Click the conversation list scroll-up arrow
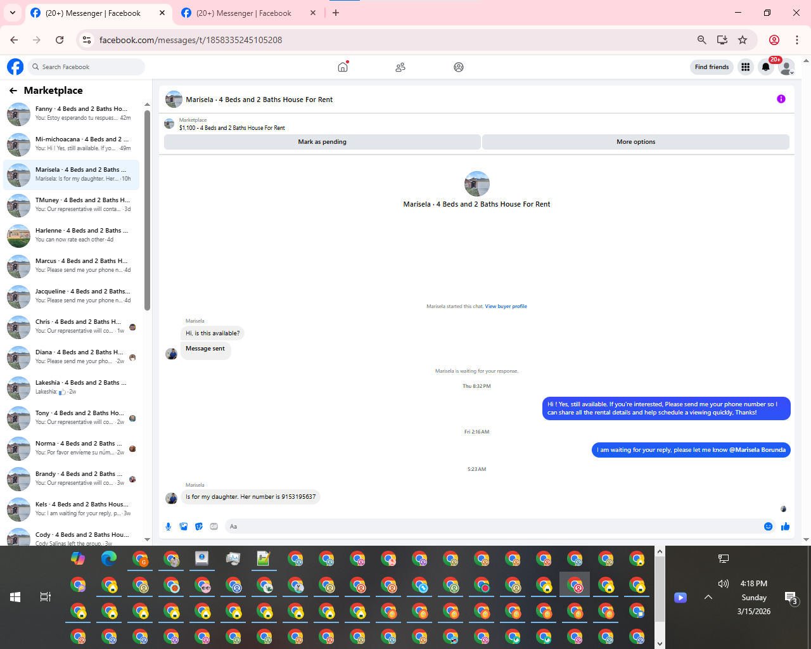Image resolution: width=811 pixels, height=649 pixels. click(147, 104)
